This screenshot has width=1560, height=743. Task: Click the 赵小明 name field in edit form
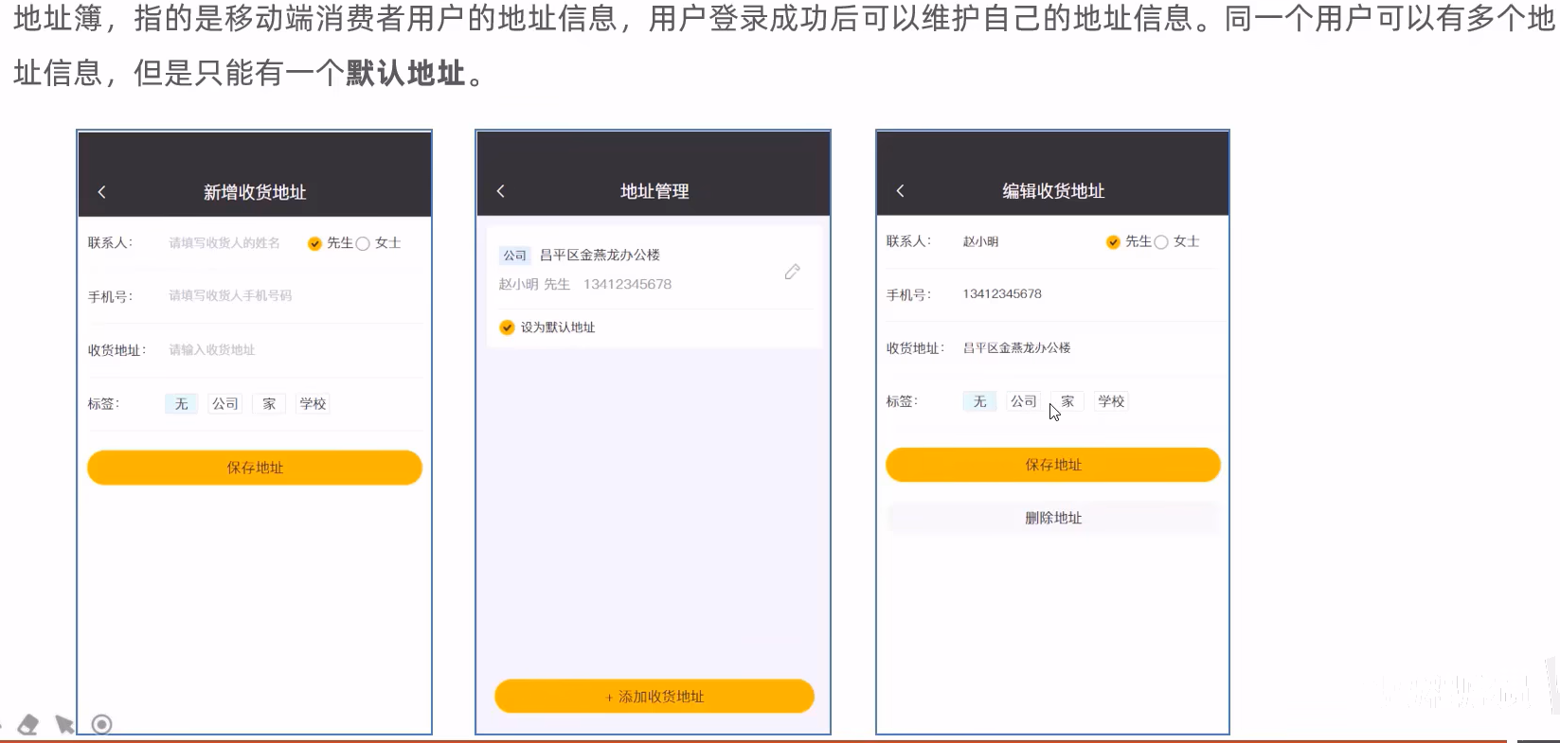(981, 241)
